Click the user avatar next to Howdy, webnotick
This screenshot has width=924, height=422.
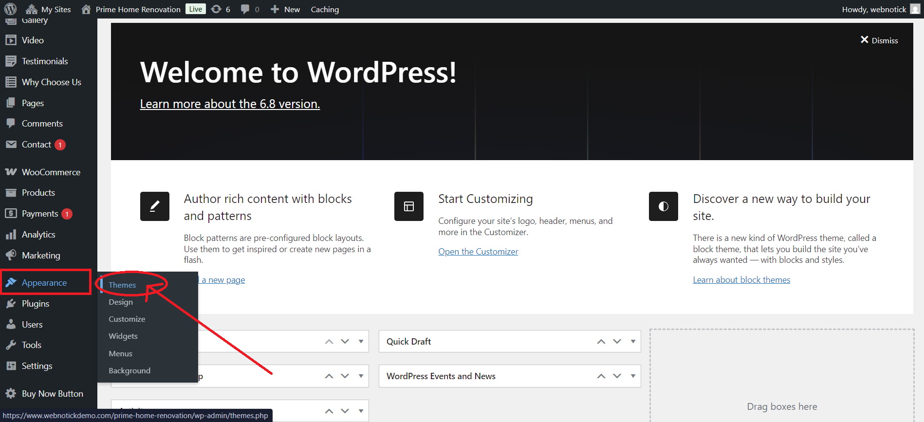point(915,9)
